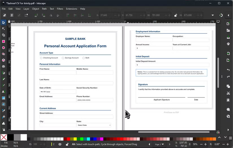Viewport: 233px width, 148px height.
Task: Open the Extensions menu
Action: pyautogui.click(x=71, y=9)
